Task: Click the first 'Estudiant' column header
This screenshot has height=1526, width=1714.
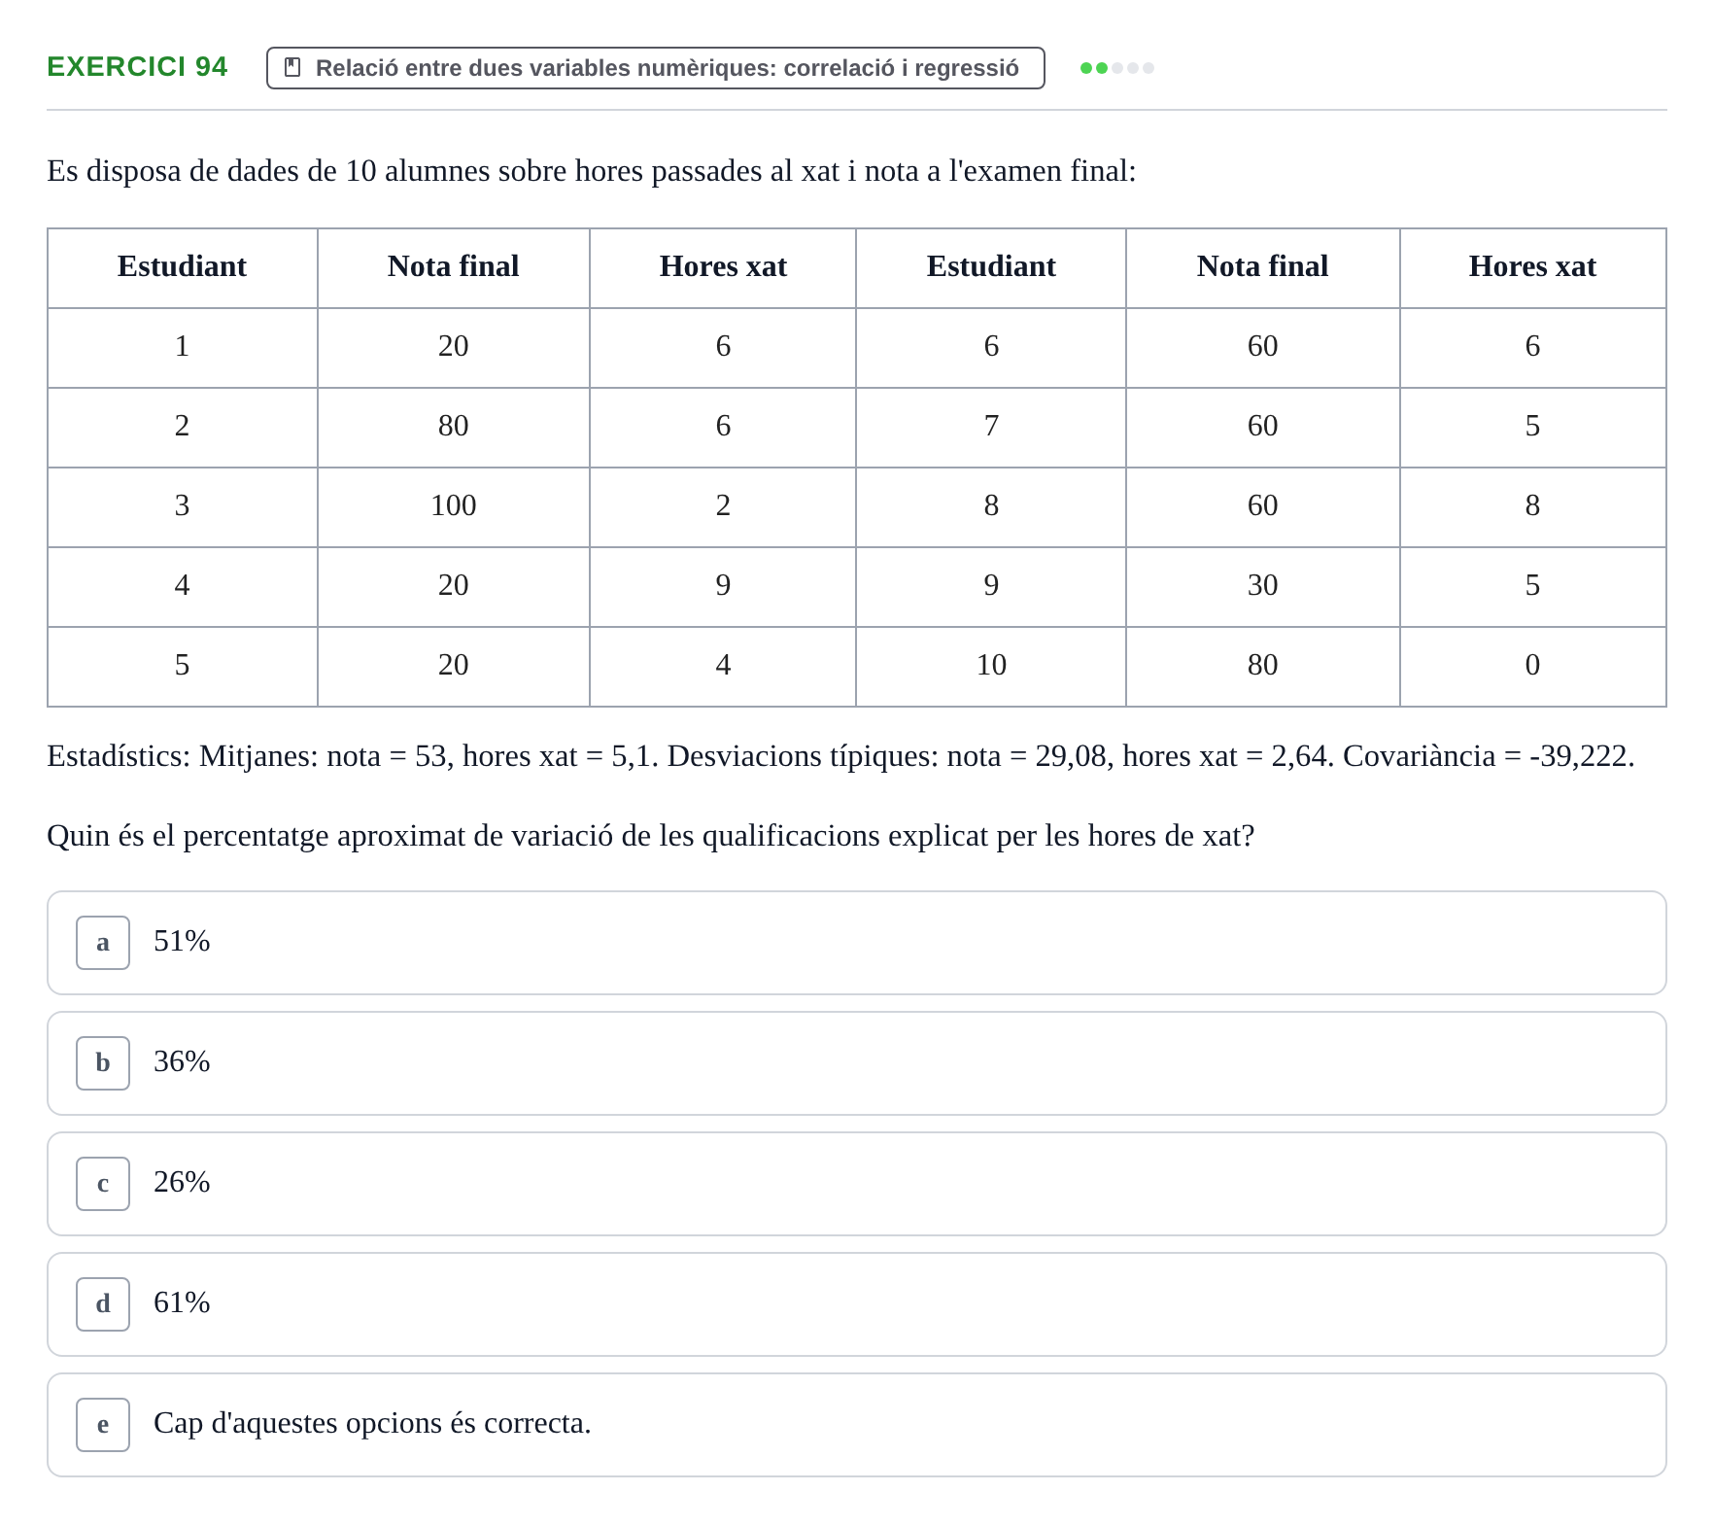Action: click(x=183, y=267)
